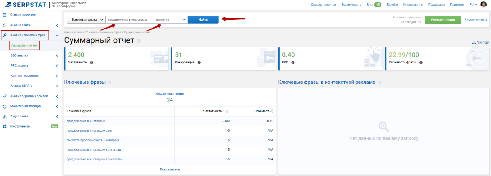Expand Анализ обратных ссылок chevron

[x=57, y=96]
